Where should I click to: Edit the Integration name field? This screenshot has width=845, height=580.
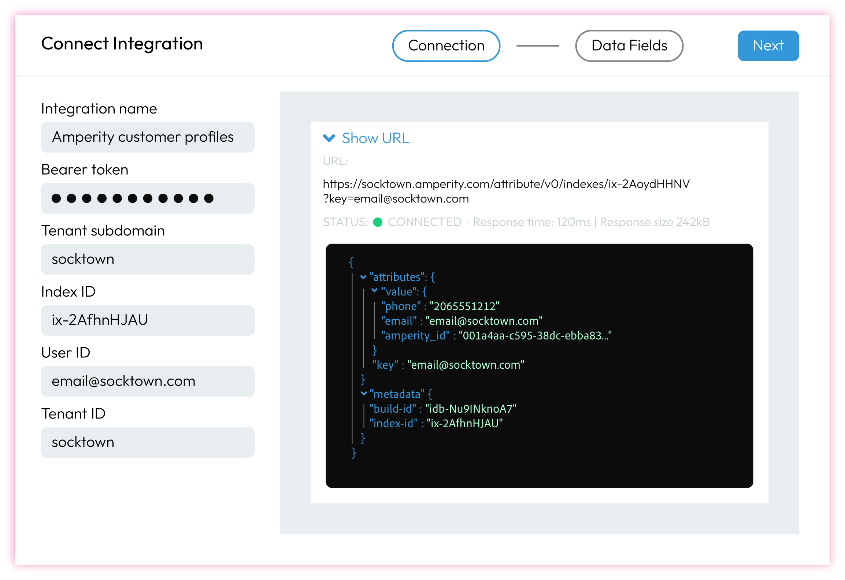[x=148, y=137]
